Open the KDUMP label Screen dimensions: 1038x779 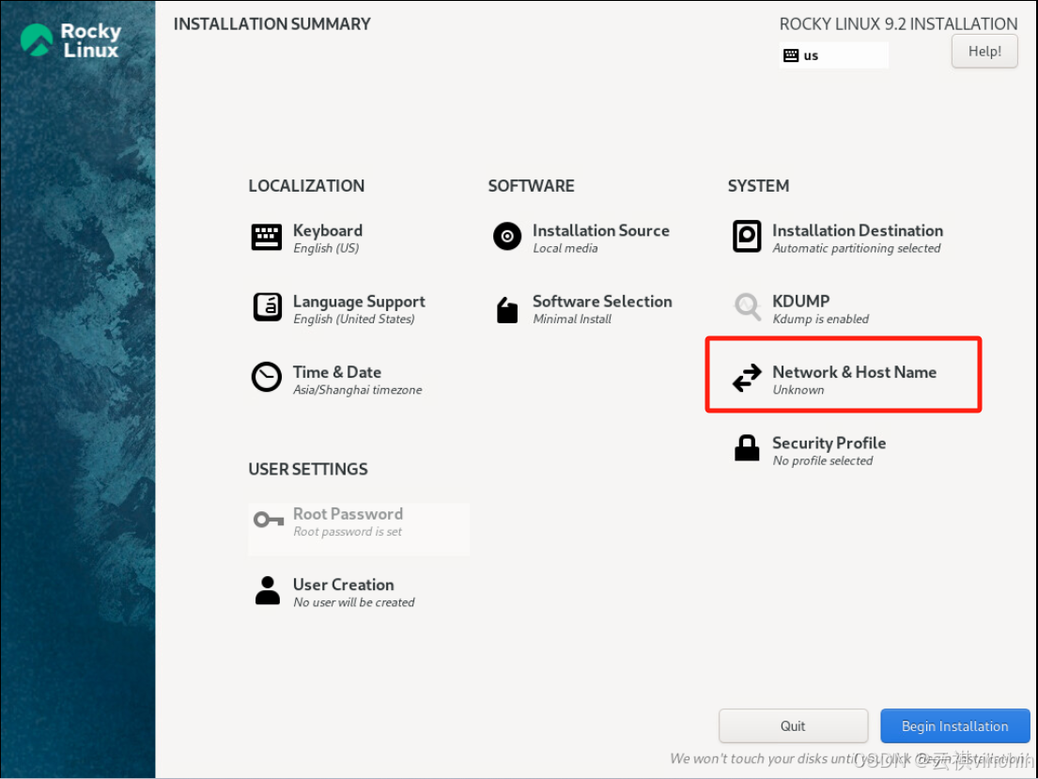point(801,302)
